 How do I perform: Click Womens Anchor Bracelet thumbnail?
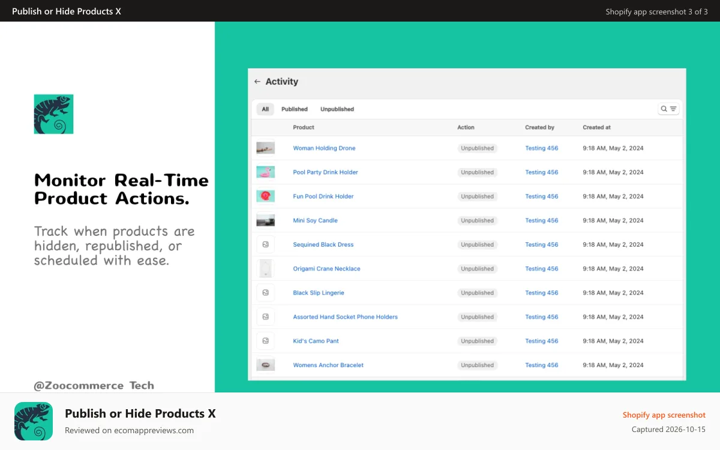pos(265,365)
